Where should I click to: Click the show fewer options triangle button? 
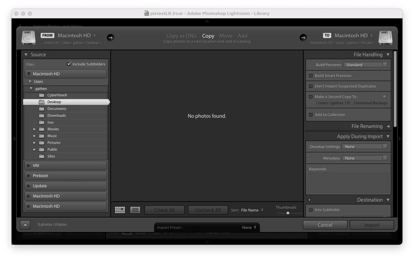(25, 225)
